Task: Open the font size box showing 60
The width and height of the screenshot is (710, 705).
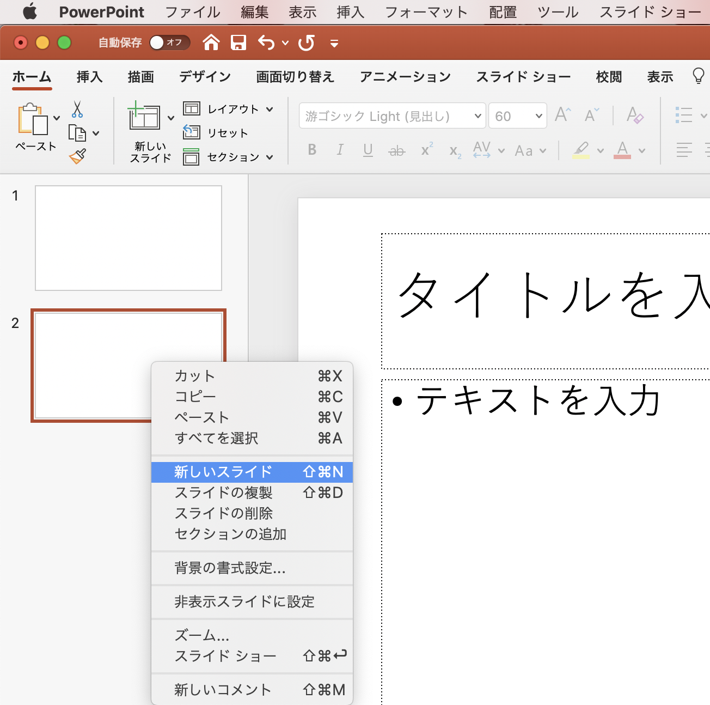Action: (x=517, y=116)
